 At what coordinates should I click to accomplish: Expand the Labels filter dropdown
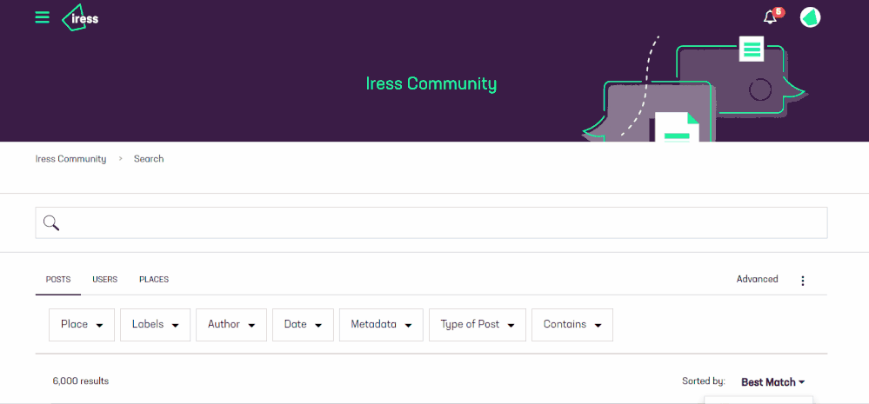[155, 325]
